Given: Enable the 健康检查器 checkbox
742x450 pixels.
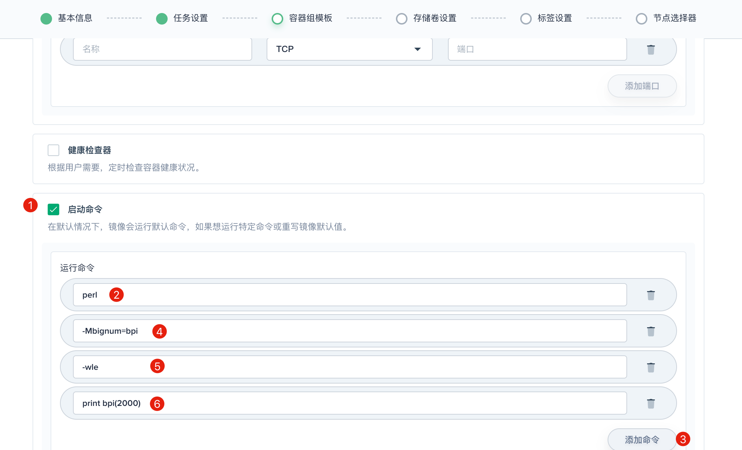Looking at the screenshot, I should point(53,150).
